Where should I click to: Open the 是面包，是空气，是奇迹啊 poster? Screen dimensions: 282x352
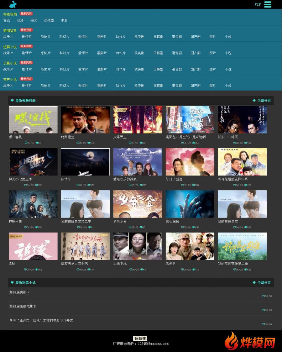(190, 120)
